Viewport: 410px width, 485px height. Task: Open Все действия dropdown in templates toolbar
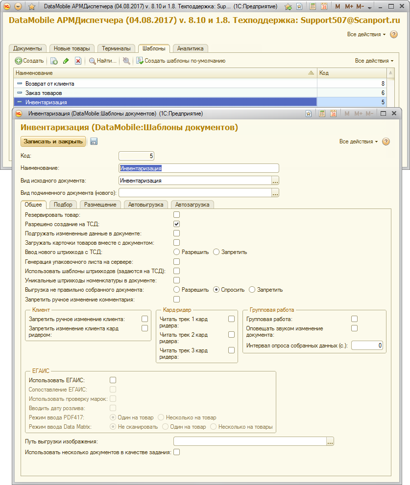pos(374,61)
